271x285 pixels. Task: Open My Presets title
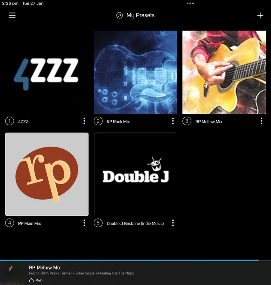[x=140, y=15]
